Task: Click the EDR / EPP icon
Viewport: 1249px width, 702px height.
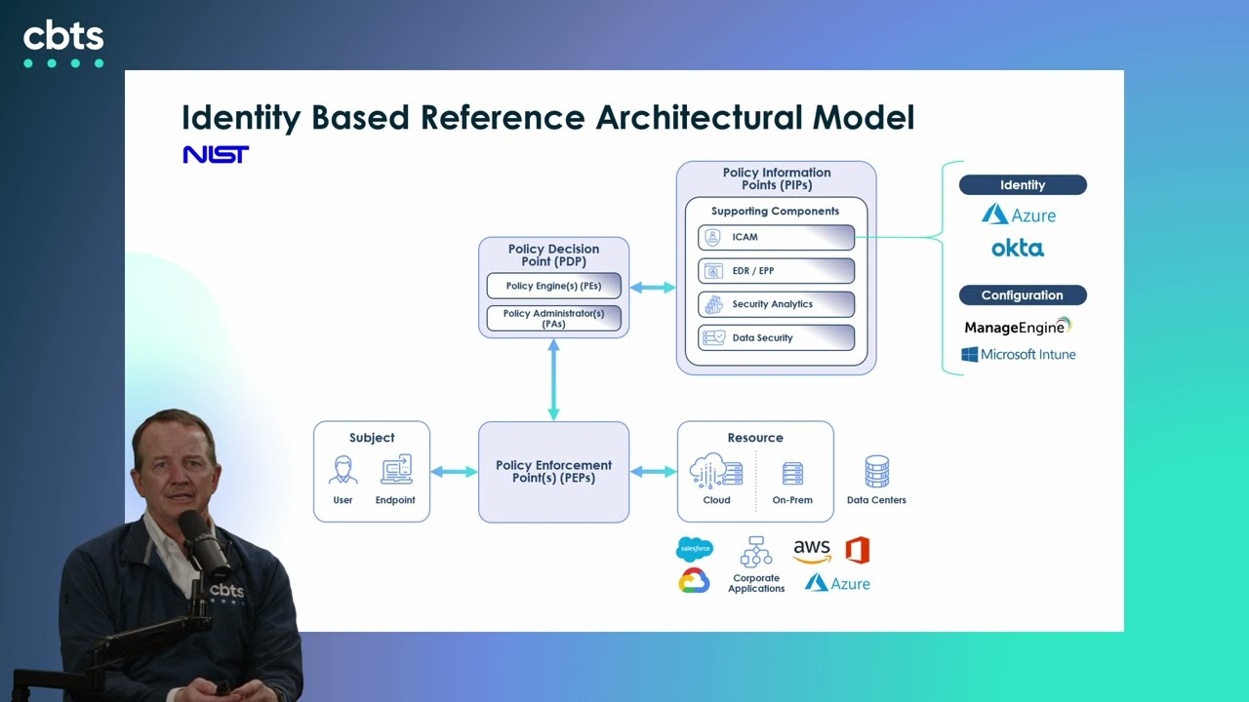Action: tap(713, 271)
